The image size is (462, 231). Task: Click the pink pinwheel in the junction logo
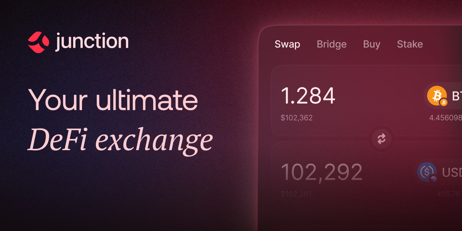coord(38,41)
